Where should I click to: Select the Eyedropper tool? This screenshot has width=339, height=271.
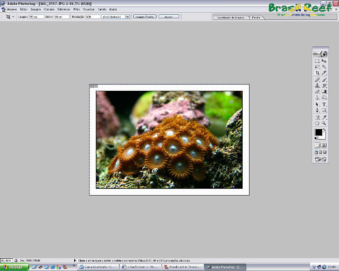click(324, 117)
